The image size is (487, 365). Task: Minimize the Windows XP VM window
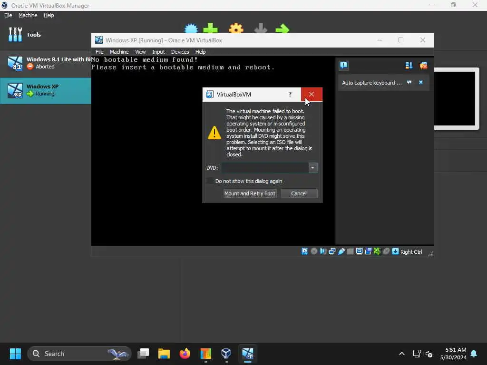coord(379,40)
